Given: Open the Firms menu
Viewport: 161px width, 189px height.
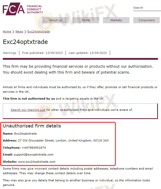Looking at the screenshot, I should (86, 20).
